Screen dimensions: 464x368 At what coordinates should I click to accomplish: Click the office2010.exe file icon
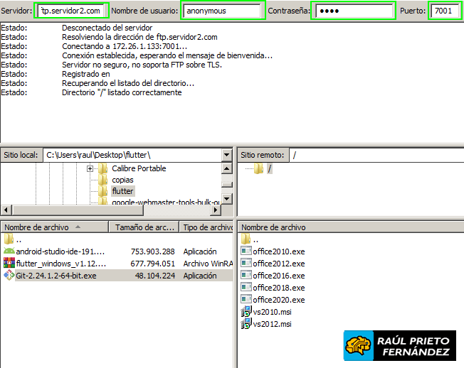pyautogui.click(x=246, y=251)
